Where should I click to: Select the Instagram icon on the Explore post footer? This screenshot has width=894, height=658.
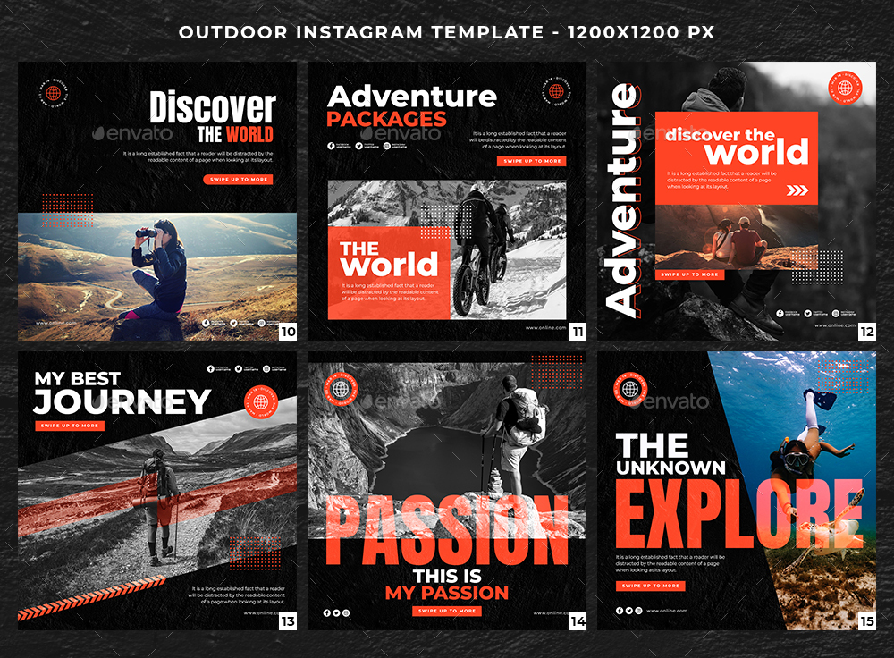click(x=638, y=611)
